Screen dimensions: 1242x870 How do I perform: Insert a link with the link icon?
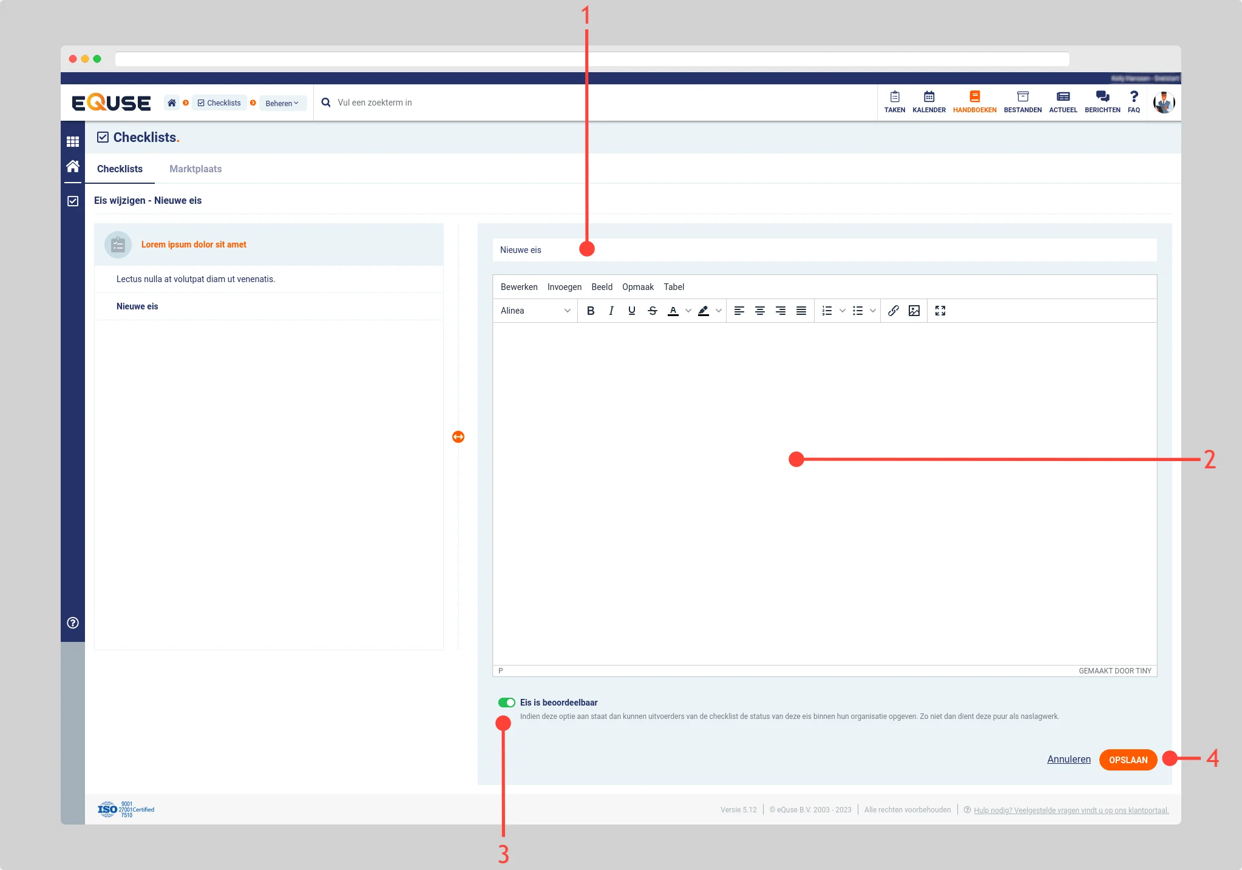(893, 311)
